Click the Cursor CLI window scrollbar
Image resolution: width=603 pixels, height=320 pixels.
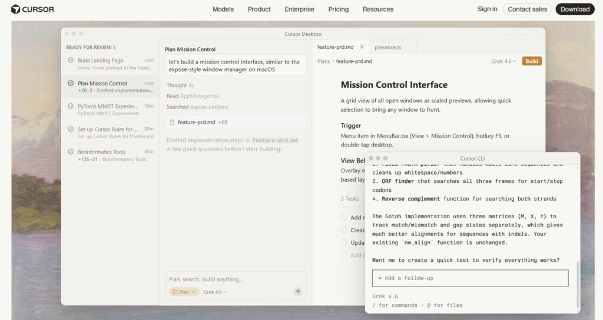[578, 285]
